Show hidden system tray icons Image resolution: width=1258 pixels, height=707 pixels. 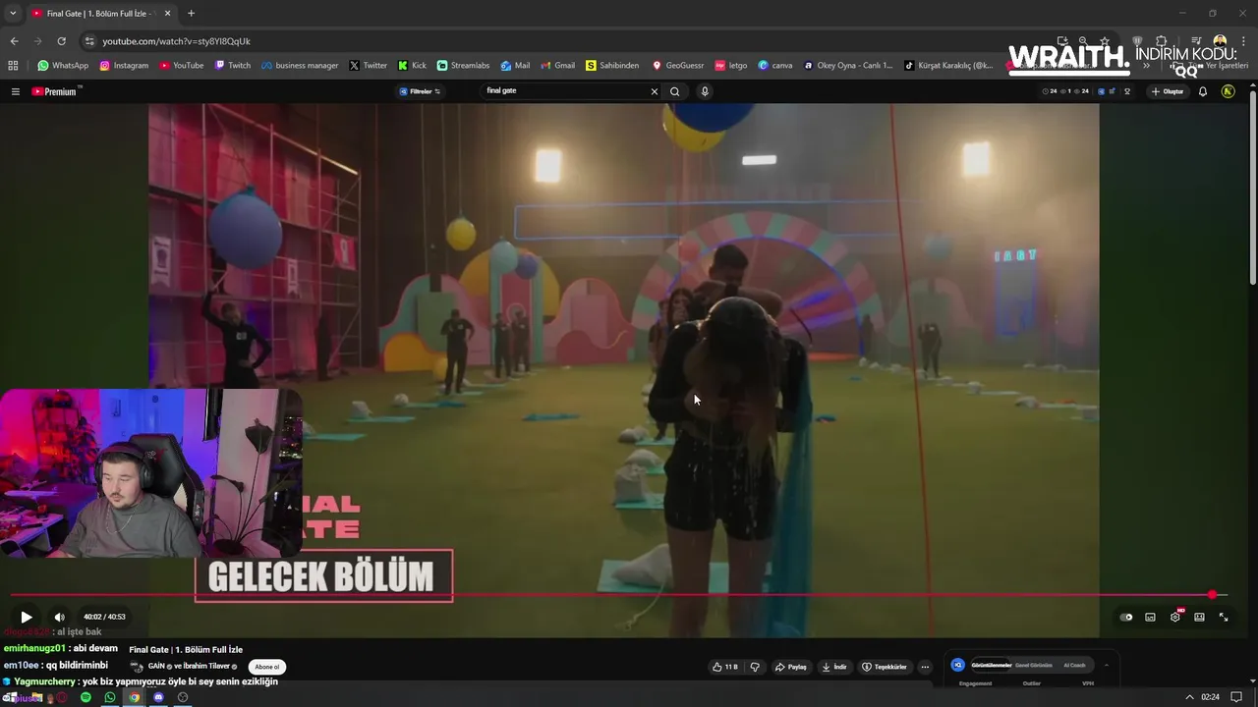pos(1189,697)
